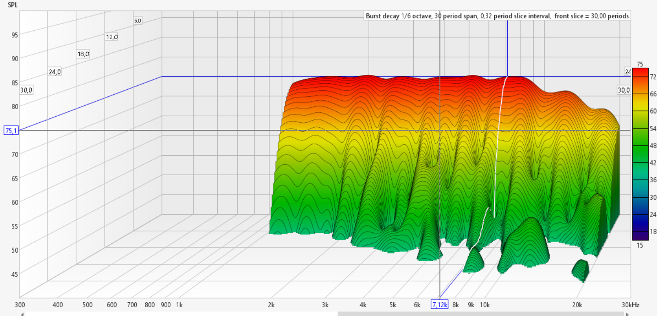
Task: Click the 45 SPL axis label
Action: tap(15, 274)
